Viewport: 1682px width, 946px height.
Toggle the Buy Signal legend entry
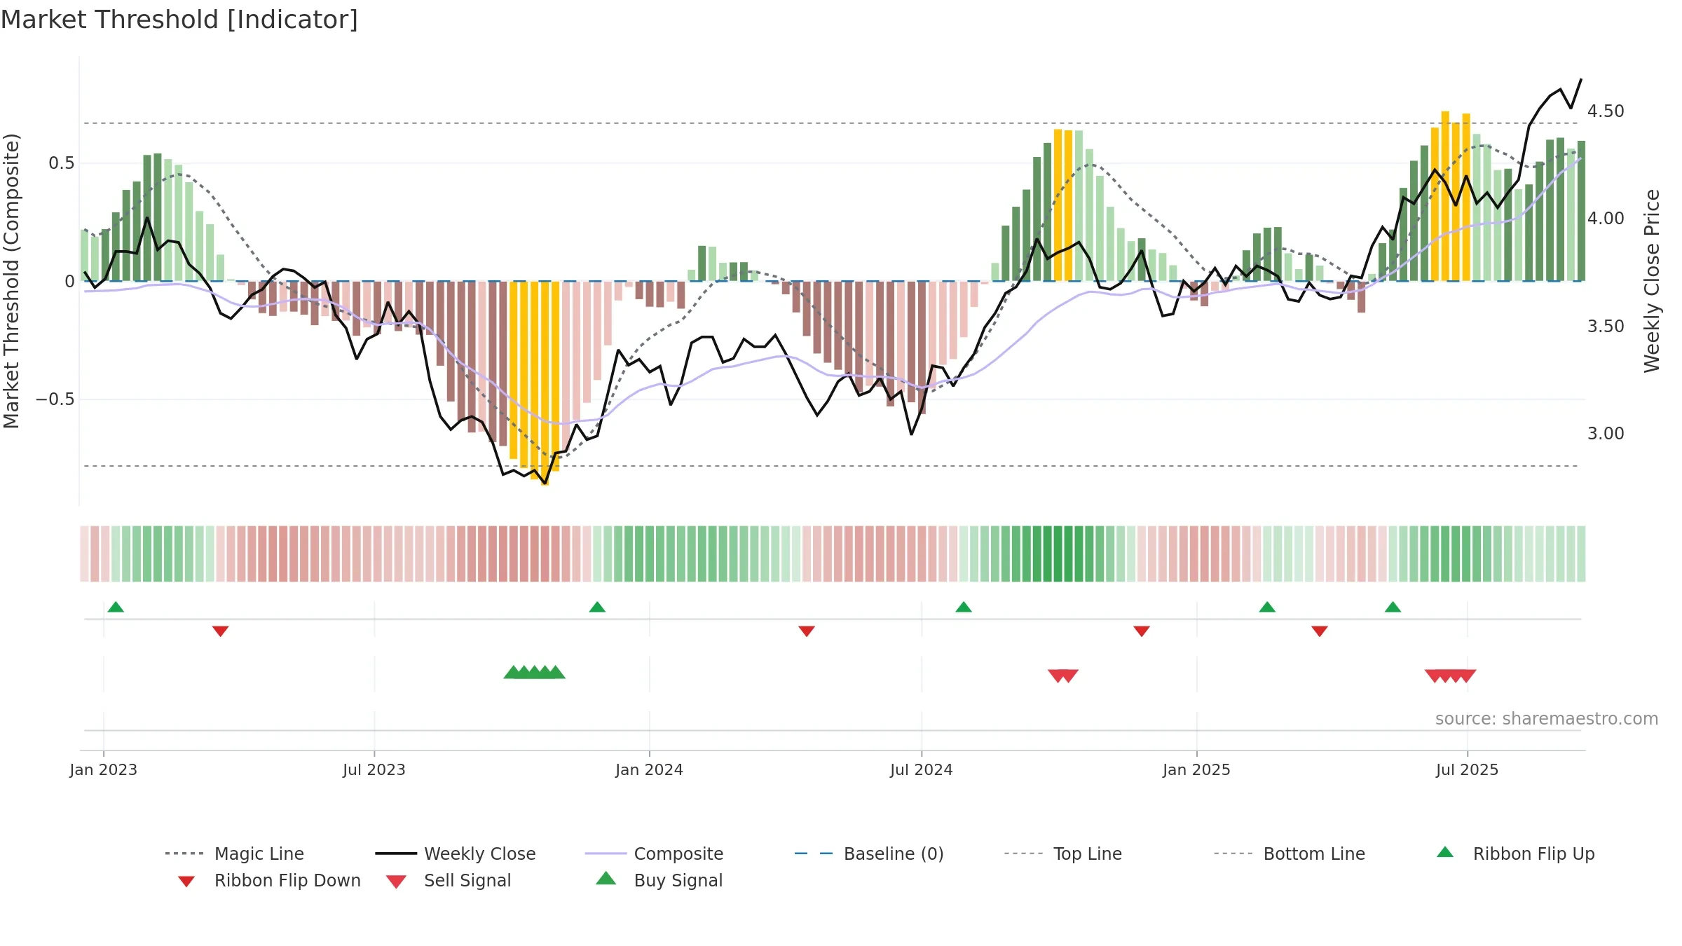tap(659, 880)
